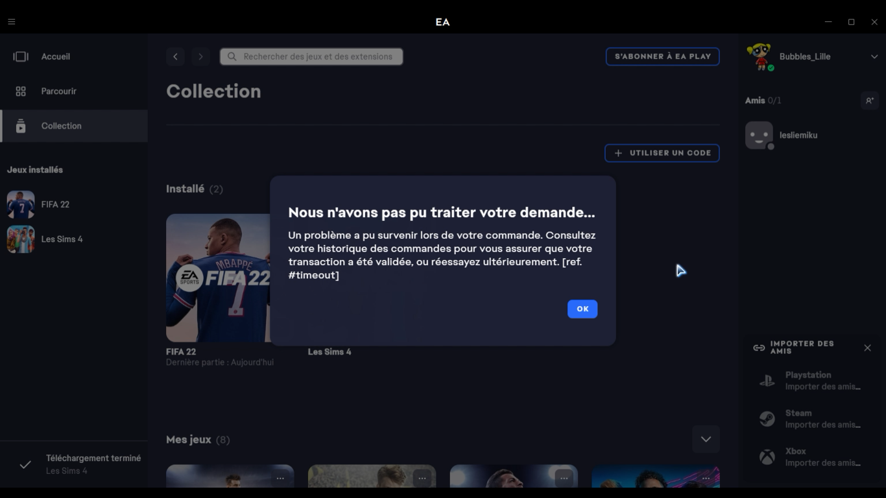
Task: Click the Parcourir grid icon
Action: point(21,91)
